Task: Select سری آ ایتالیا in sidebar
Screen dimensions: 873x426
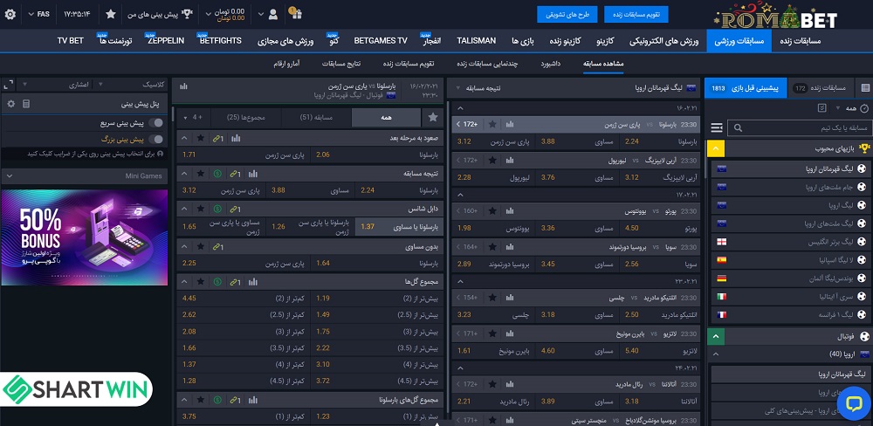Action: tap(791, 296)
